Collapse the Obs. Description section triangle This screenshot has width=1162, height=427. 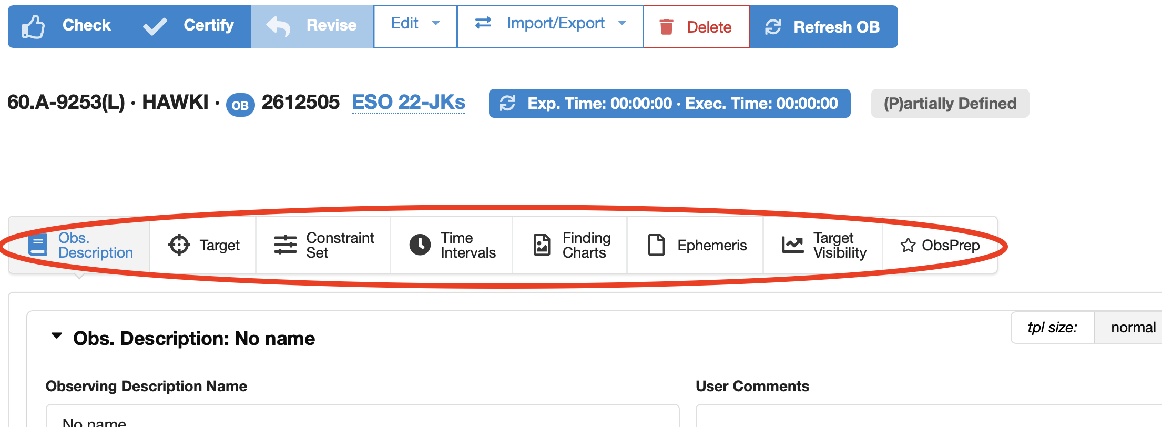tap(57, 336)
